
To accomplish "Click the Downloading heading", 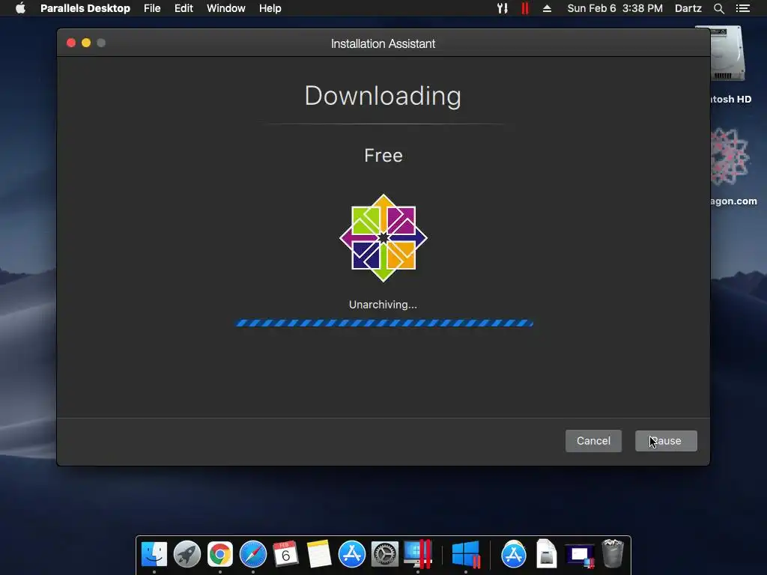I will (383, 97).
